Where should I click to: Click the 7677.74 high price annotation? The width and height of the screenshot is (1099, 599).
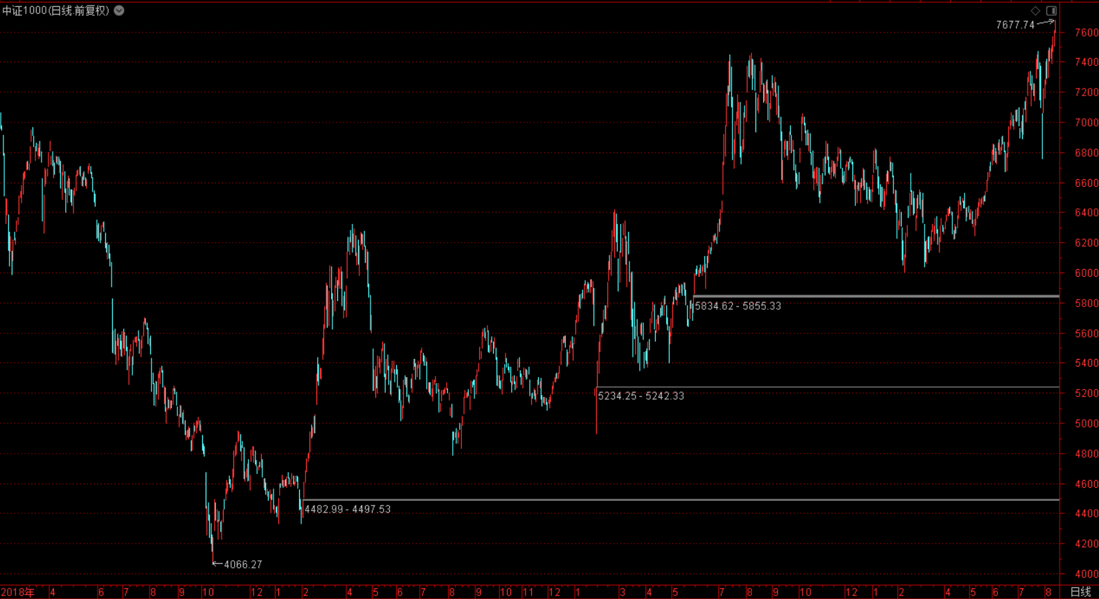pyautogui.click(x=1015, y=25)
